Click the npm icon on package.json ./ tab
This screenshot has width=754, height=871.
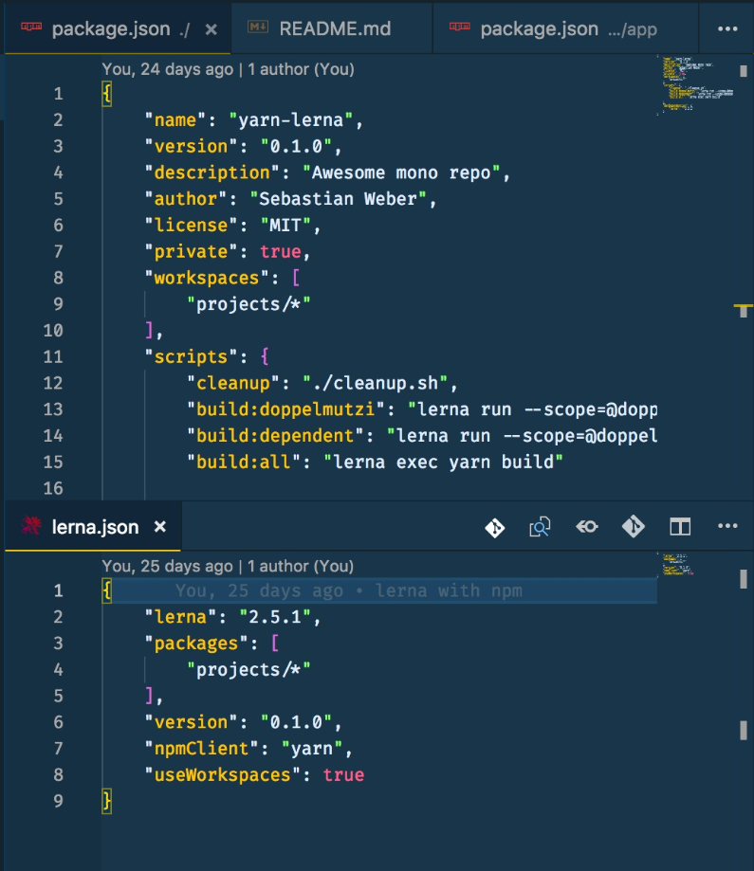pyautogui.click(x=31, y=27)
